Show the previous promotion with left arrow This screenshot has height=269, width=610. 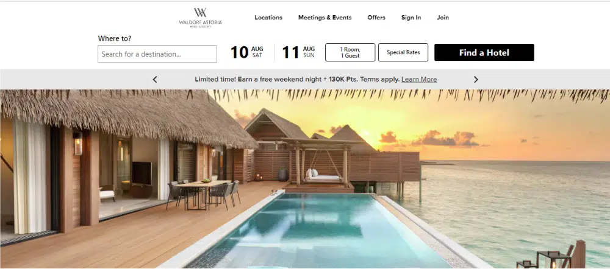pos(155,79)
